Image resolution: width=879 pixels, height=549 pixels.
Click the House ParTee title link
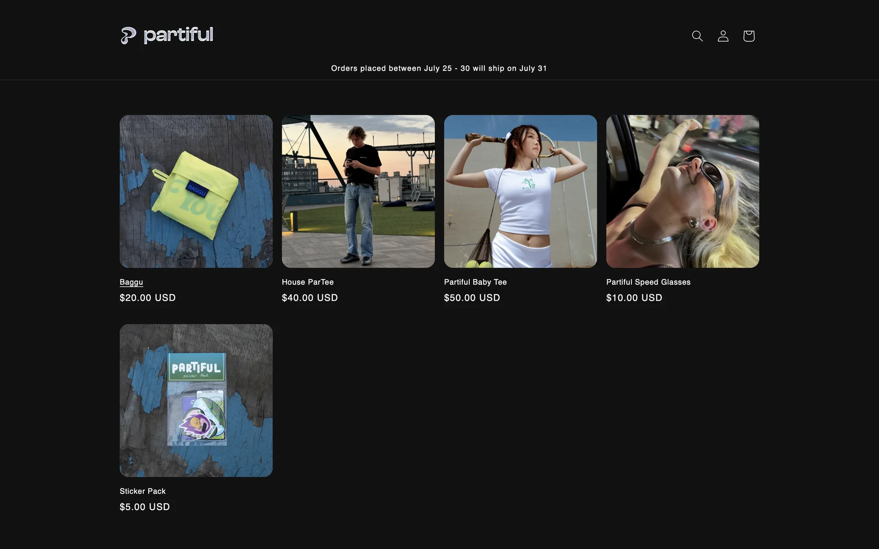point(308,282)
